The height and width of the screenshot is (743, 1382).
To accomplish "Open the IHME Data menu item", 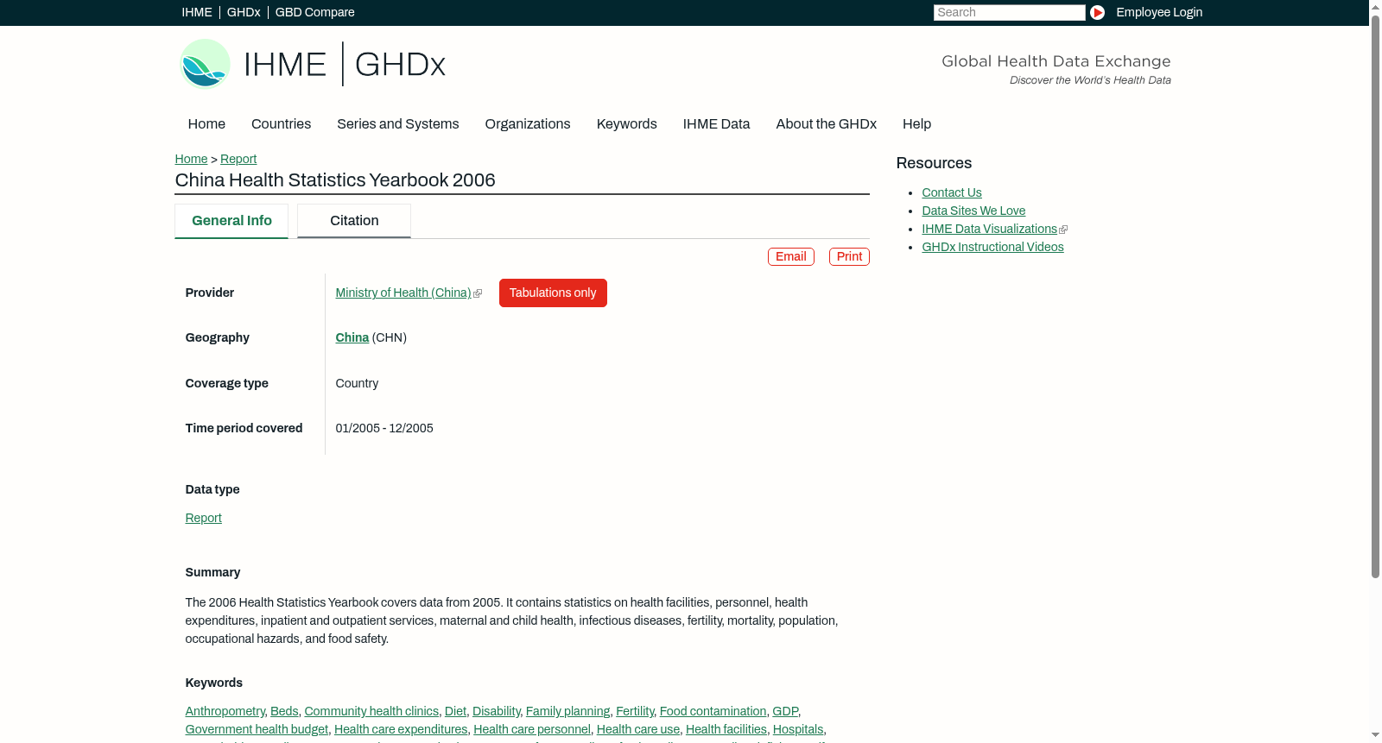I will pyautogui.click(x=716, y=124).
